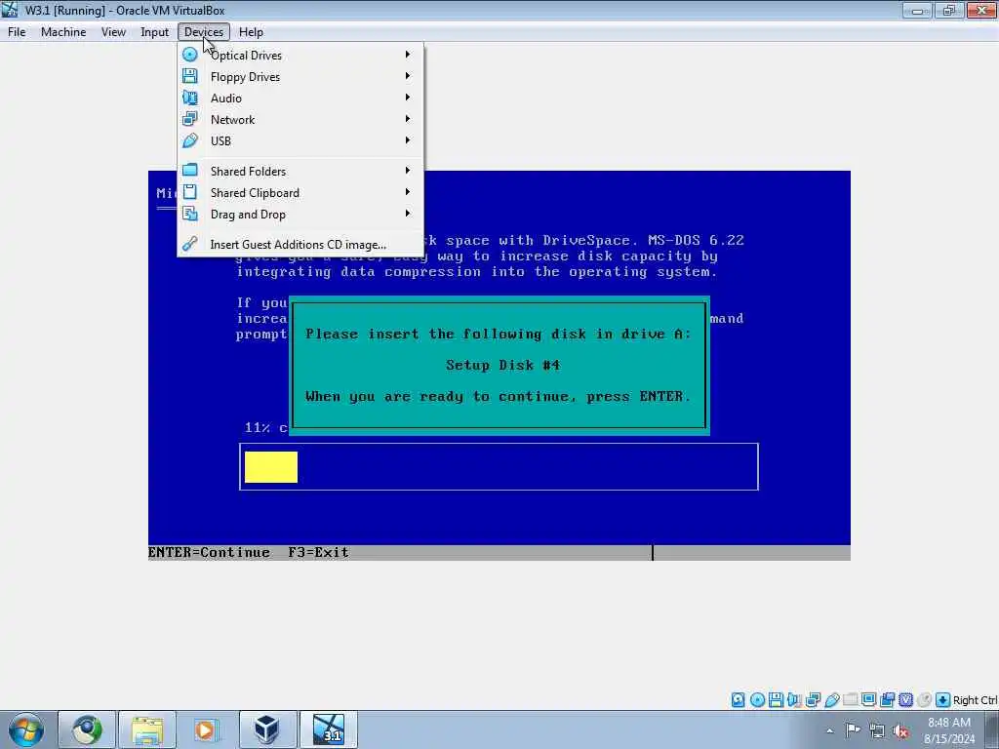Viewport: 999px width, 749px height.
Task: Minimize the W3.1 VirtualBox window
Action: [917, 10]
